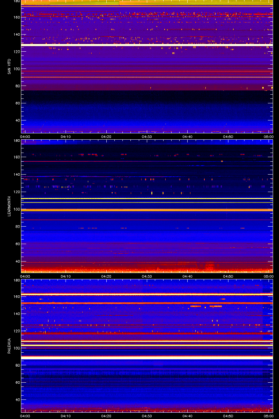
Task: Pick the 160 frequency tick on Palehua axis
Action: click(x=16, y=297)
